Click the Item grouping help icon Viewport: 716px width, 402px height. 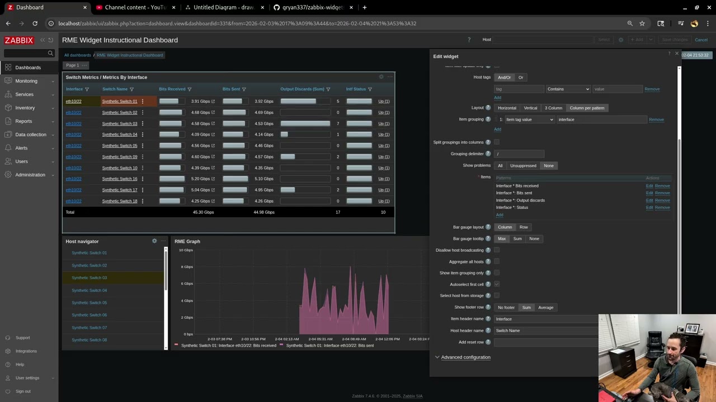tap(488, 119)
